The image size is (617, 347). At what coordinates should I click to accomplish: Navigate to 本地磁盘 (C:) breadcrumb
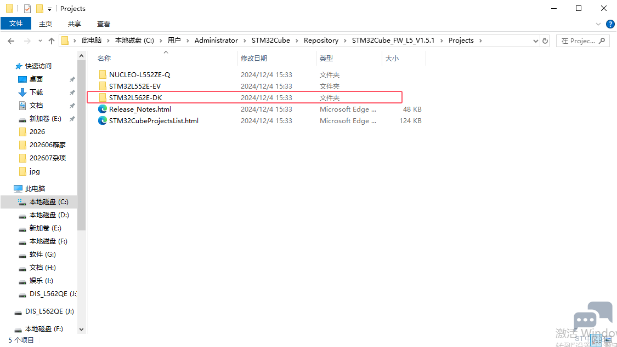pos(134,41)
